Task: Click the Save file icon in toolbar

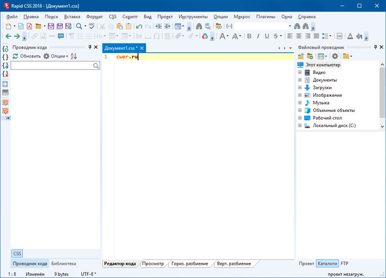Action: click(49, 26)
